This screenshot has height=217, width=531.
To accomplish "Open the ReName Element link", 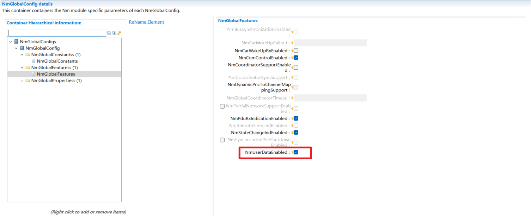I will [x=146, y=22].
